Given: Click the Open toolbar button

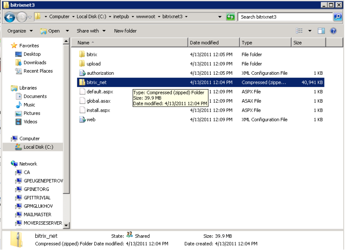Looking at the screenshot, I should click(x=50, y=31).
